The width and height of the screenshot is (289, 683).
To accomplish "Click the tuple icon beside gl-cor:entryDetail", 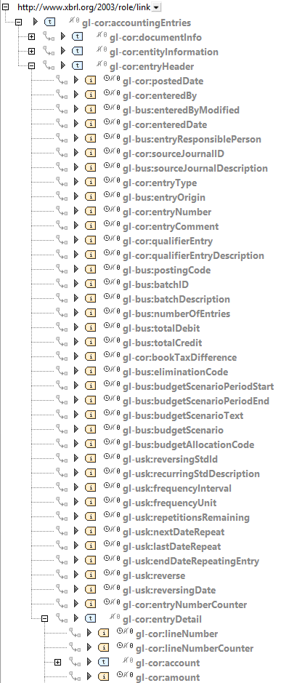I will pyautogui.click(x=90, y=618).
